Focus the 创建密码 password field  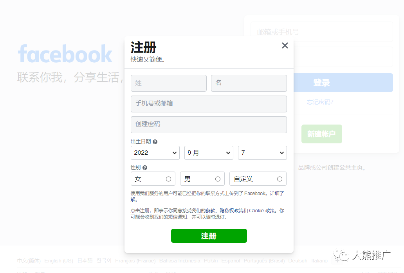coord(209,125)
